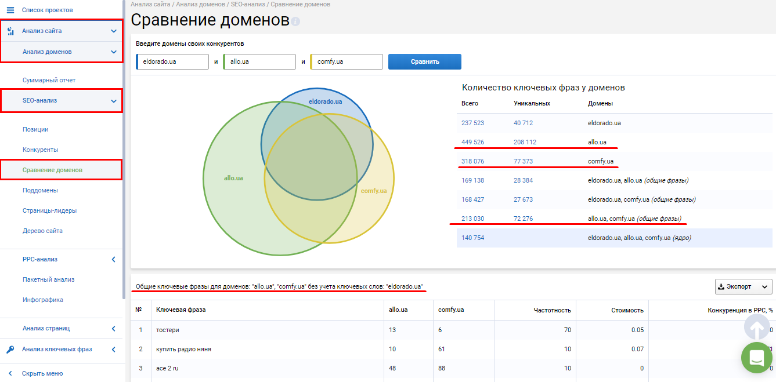Viewport: 776px width, 382px height.
Task: Click the download icon inside the Экспорт button
Action: point(721,286)
